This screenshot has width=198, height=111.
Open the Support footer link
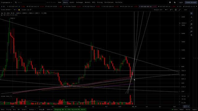point(195,110)
